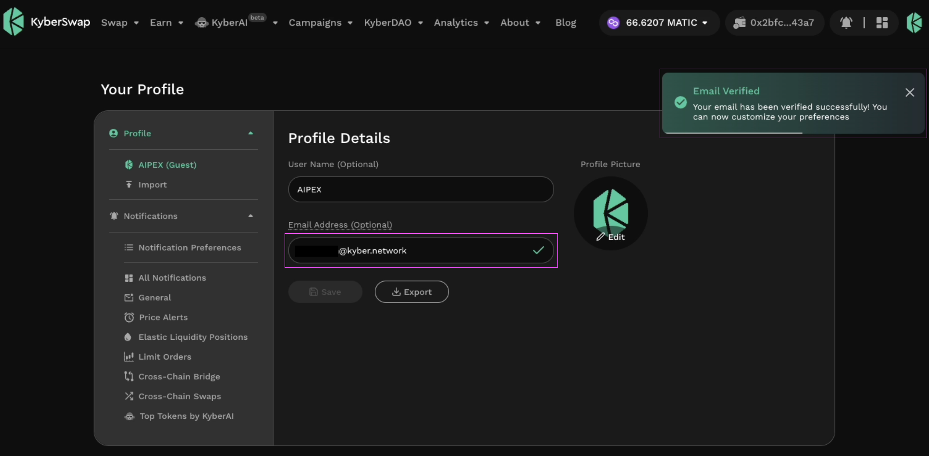
Task: Open Notification Preferences
Action: pos(189,247)
